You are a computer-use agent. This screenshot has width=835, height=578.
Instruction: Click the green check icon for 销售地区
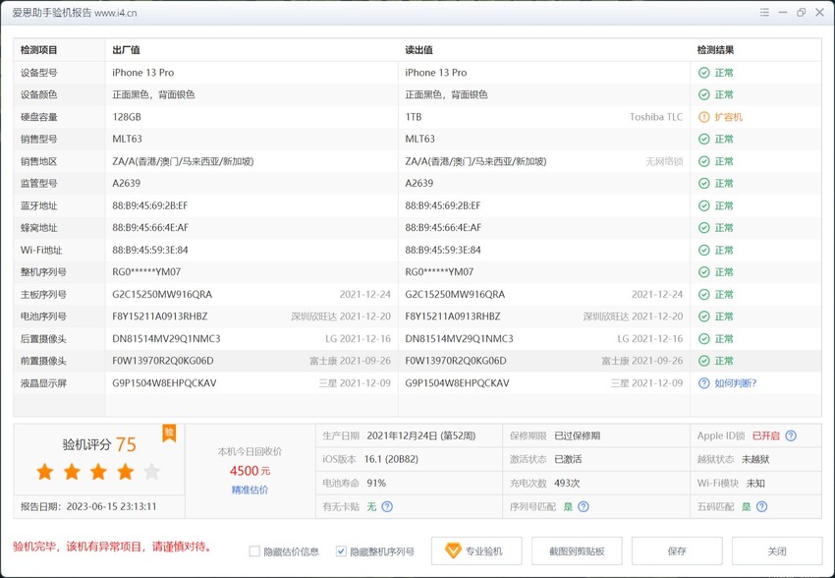[704, 161]
